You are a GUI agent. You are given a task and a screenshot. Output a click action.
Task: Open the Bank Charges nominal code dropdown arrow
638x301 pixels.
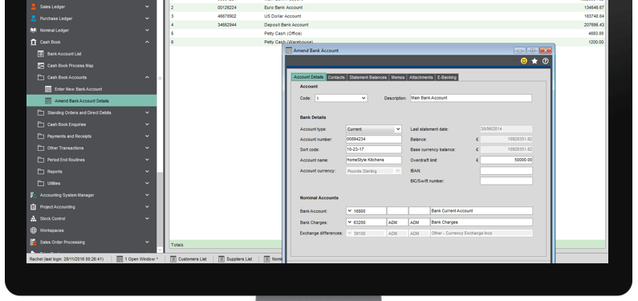(350, 222)
